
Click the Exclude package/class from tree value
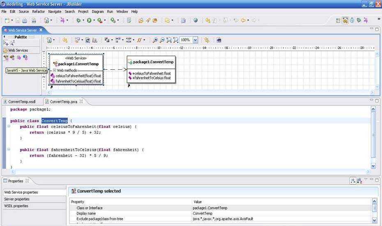223,219
